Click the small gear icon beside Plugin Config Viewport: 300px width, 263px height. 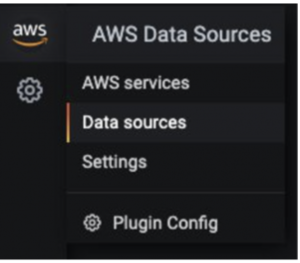point(92,223)
